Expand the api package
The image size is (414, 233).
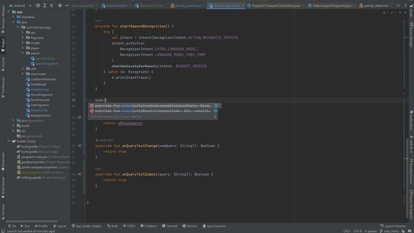[23, 32]
